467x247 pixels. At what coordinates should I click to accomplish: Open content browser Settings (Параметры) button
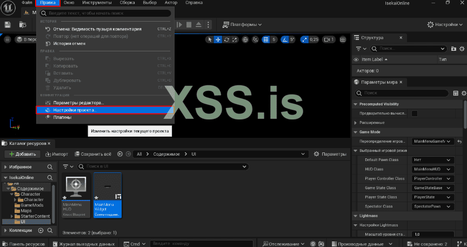click(x=330, y=154)
